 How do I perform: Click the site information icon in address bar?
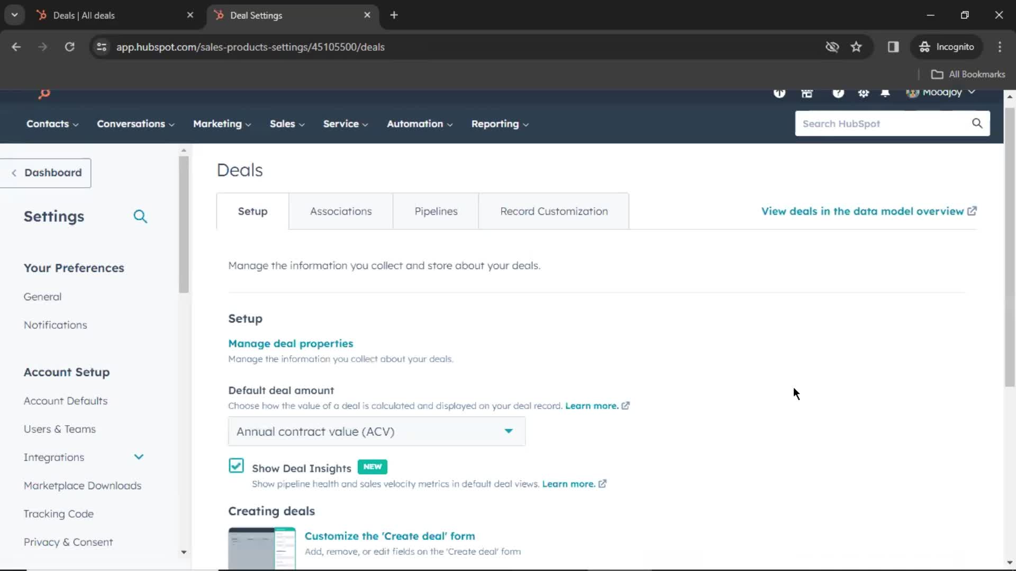pos(102,47)
